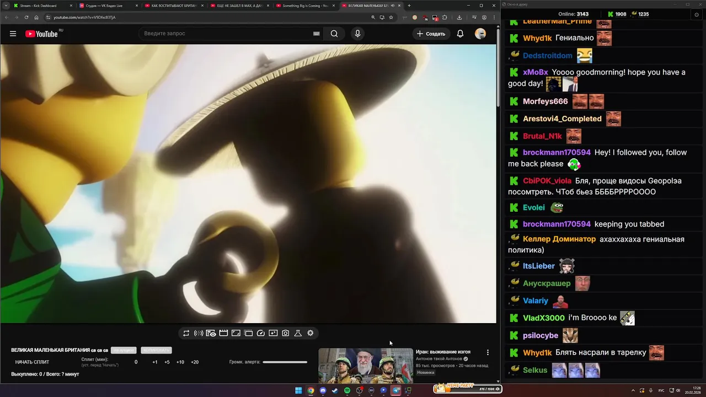Open a new browser tab with plus button
This screenshot has height=397, width=706.
pos(409,6)
